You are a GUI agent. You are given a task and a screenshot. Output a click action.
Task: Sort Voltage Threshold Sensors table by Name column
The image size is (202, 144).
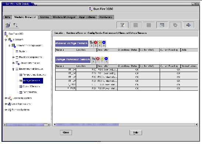(65, 66)
